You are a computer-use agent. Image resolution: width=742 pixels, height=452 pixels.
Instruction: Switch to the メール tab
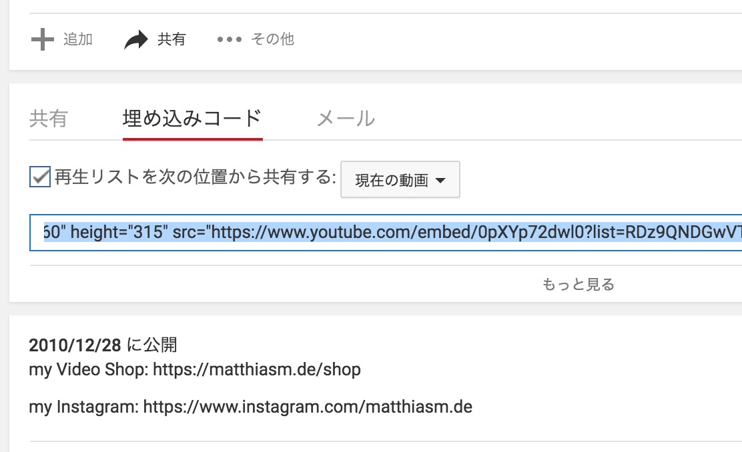[x=346, y=119]
